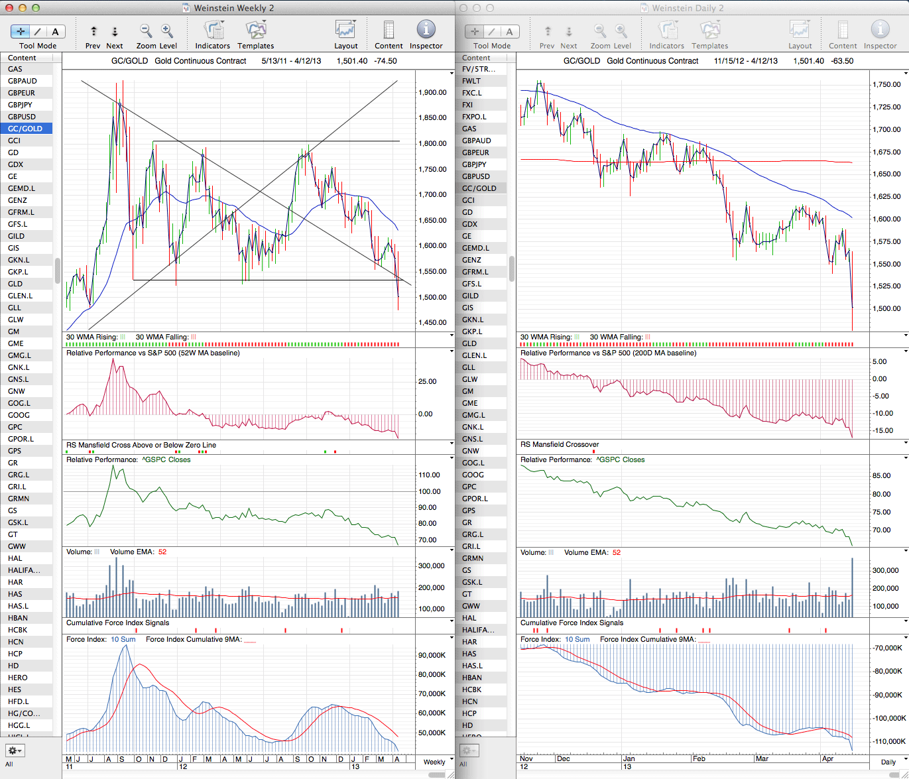This screenshot has height=779, width=909.
Task: Open the Layout menu in Weekly window
Action: coord(345,31)
